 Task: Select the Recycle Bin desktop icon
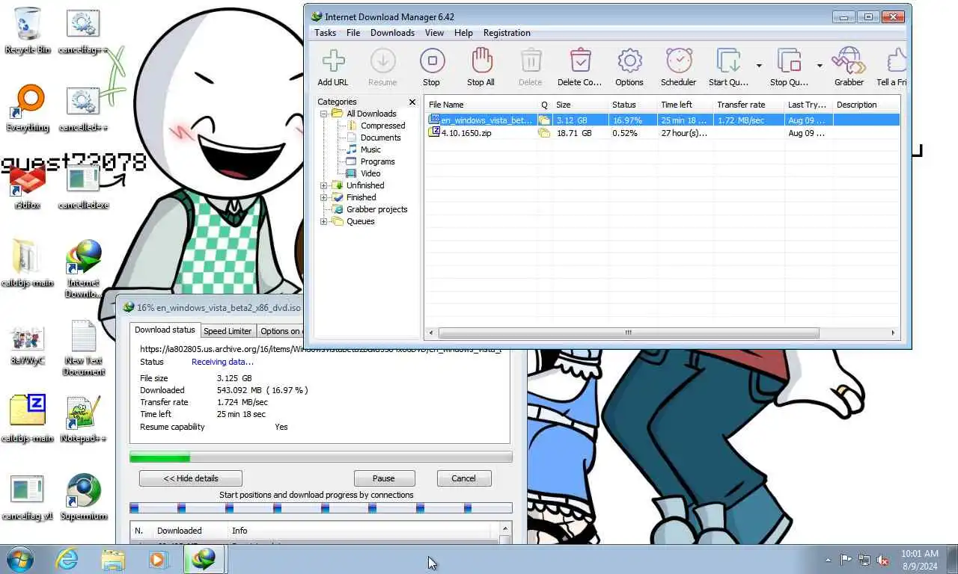pos(28,31)
